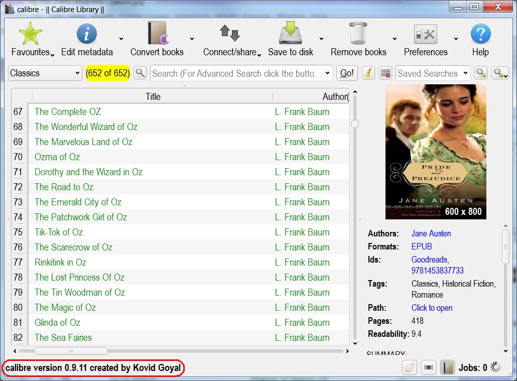Sort by the Title column header

(x=153, y=97)
